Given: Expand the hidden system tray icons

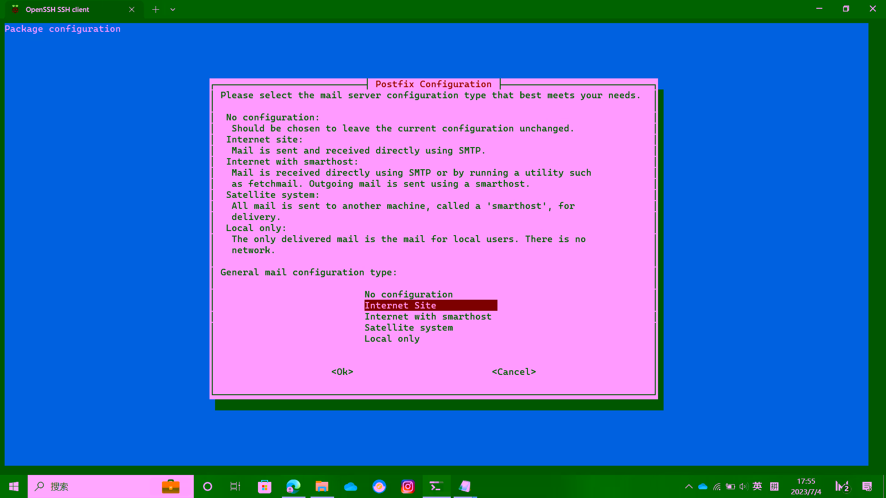Looking at the screenshot, I should click(x=688, y=486).
